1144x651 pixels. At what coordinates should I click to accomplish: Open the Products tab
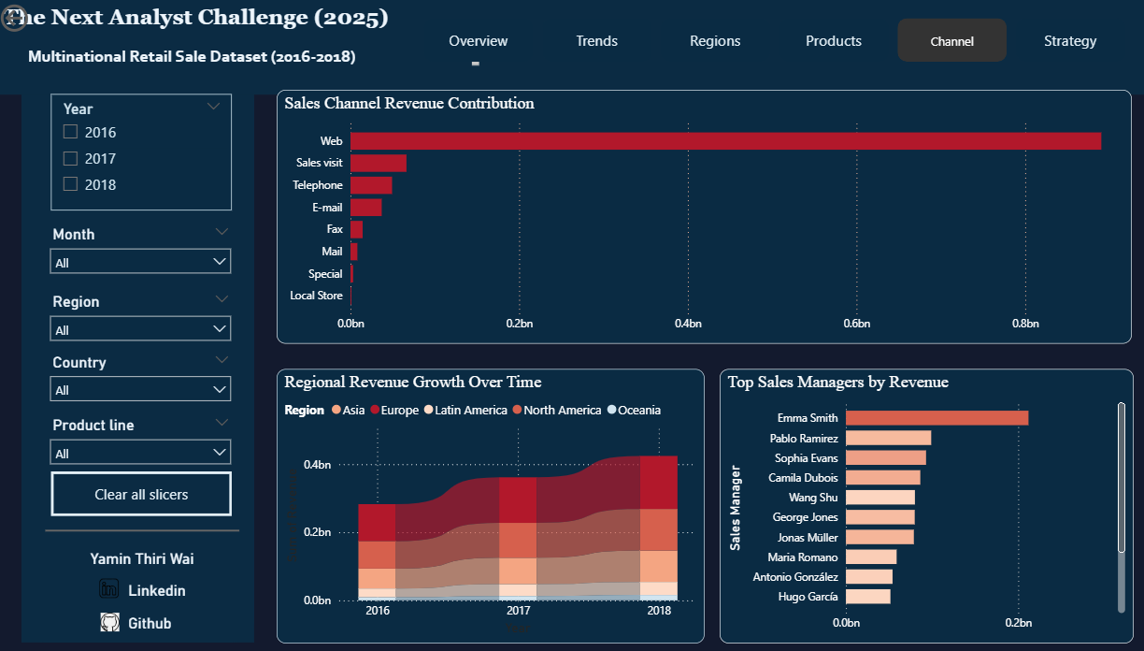[x=833, y=40]
